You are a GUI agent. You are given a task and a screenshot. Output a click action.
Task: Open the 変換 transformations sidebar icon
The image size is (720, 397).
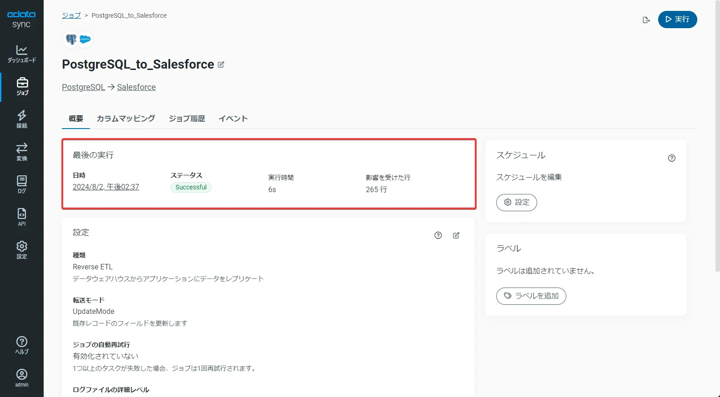point(22,152)
